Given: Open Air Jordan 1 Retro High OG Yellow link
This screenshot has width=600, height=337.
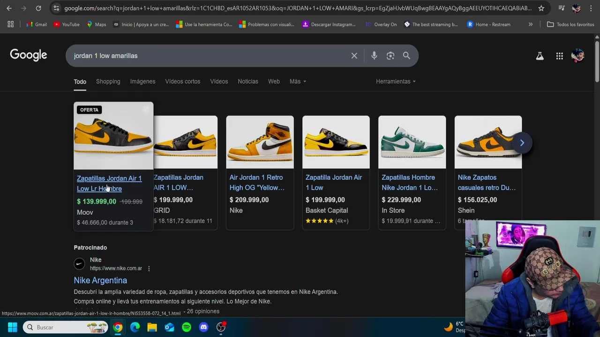Looking at the screenshot, I should [x=257, y=183].
